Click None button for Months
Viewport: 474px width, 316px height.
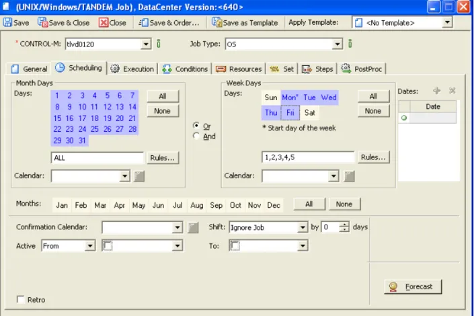(344, 204)
